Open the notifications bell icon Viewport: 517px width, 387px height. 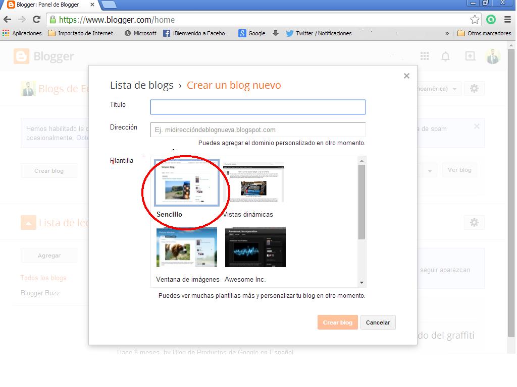pyautogui.click(x=445, y=56)
